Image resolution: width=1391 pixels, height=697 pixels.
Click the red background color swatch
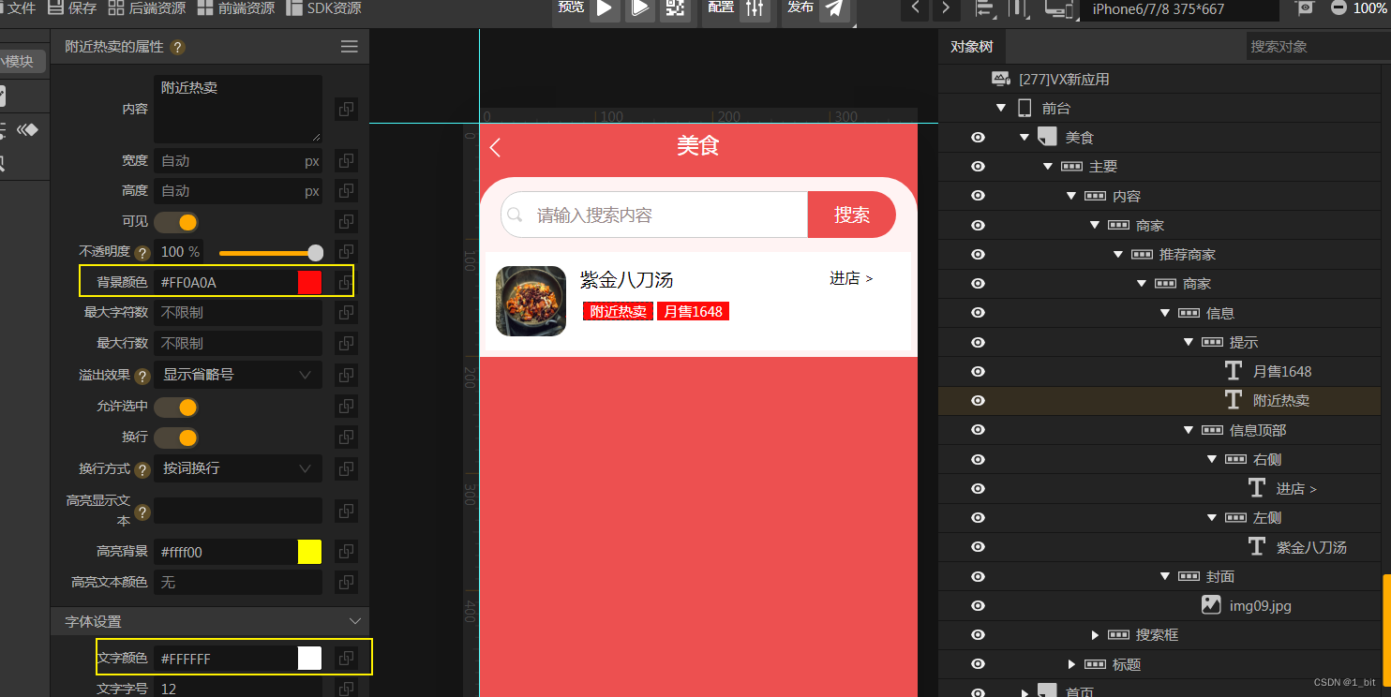[309, 282]
